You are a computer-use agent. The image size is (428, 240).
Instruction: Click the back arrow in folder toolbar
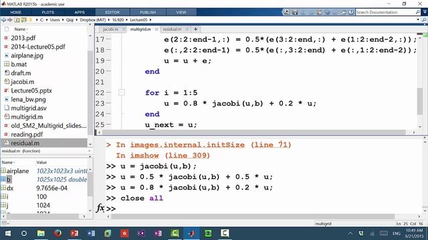[3, 20]
